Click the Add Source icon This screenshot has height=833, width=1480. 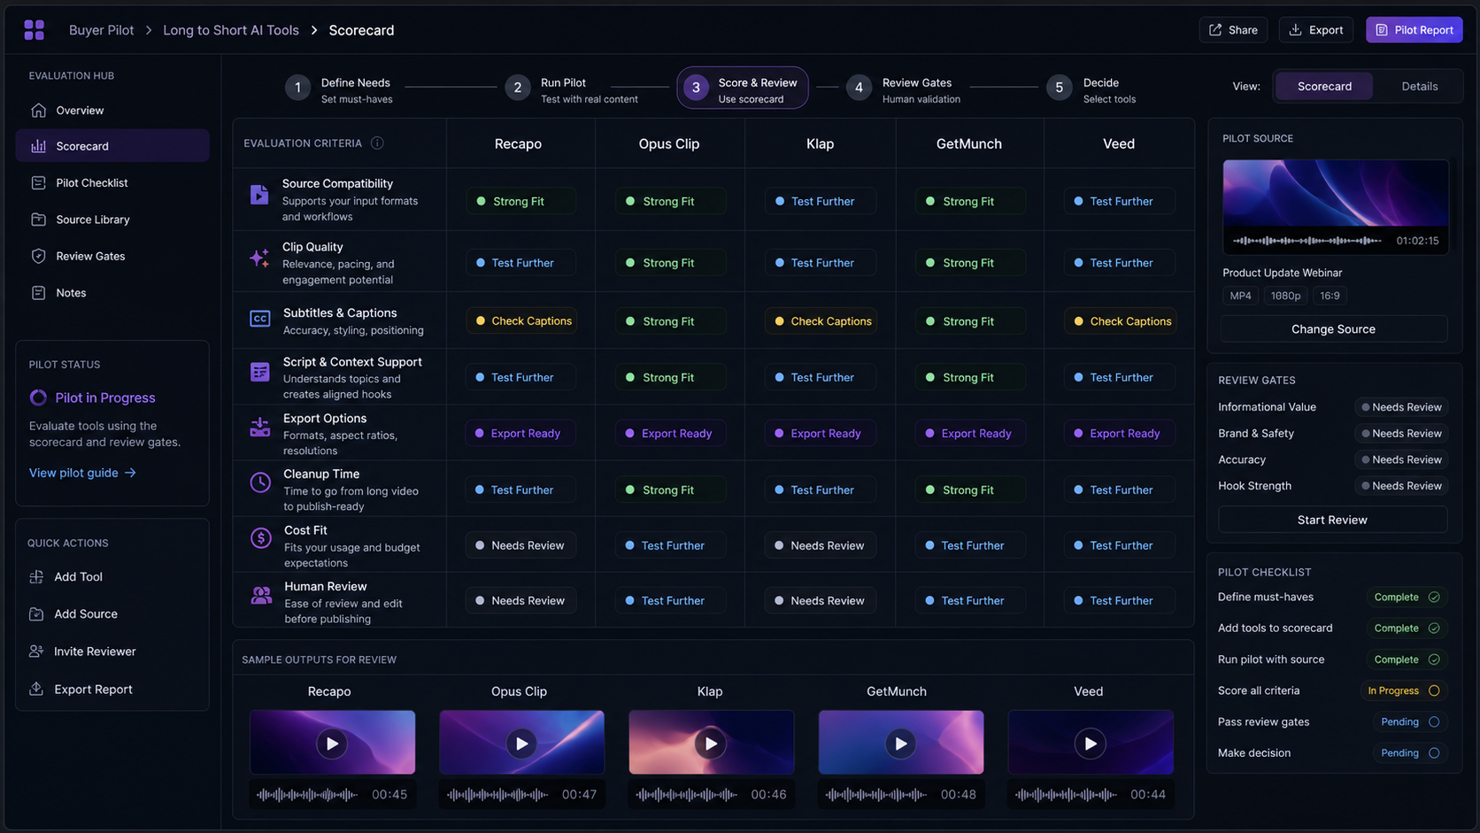pyautogui.click(x=36, y=614)
